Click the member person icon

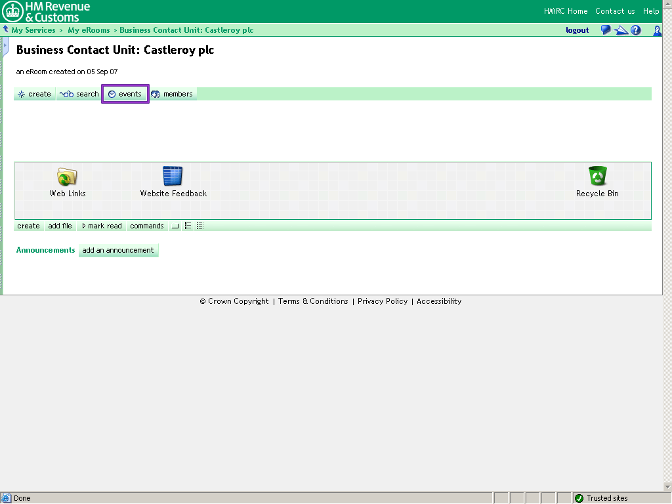coord(657,31)
